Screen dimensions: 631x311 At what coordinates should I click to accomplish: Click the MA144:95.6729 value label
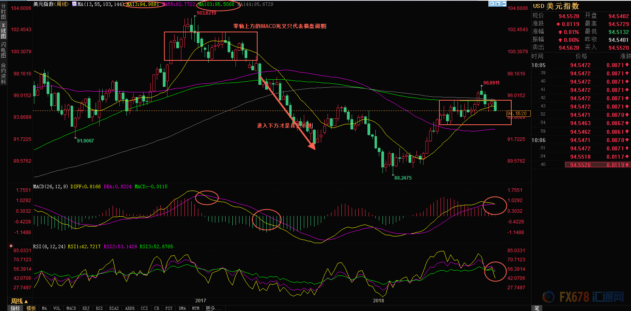coord(255,4)
